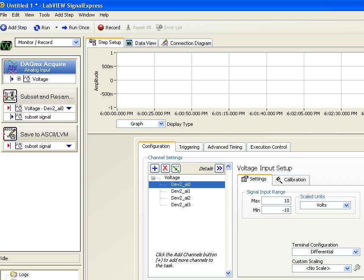Open the Calibration tab
Image resolution: width=364 pixels, height=280 pixels.
(291, 180)
